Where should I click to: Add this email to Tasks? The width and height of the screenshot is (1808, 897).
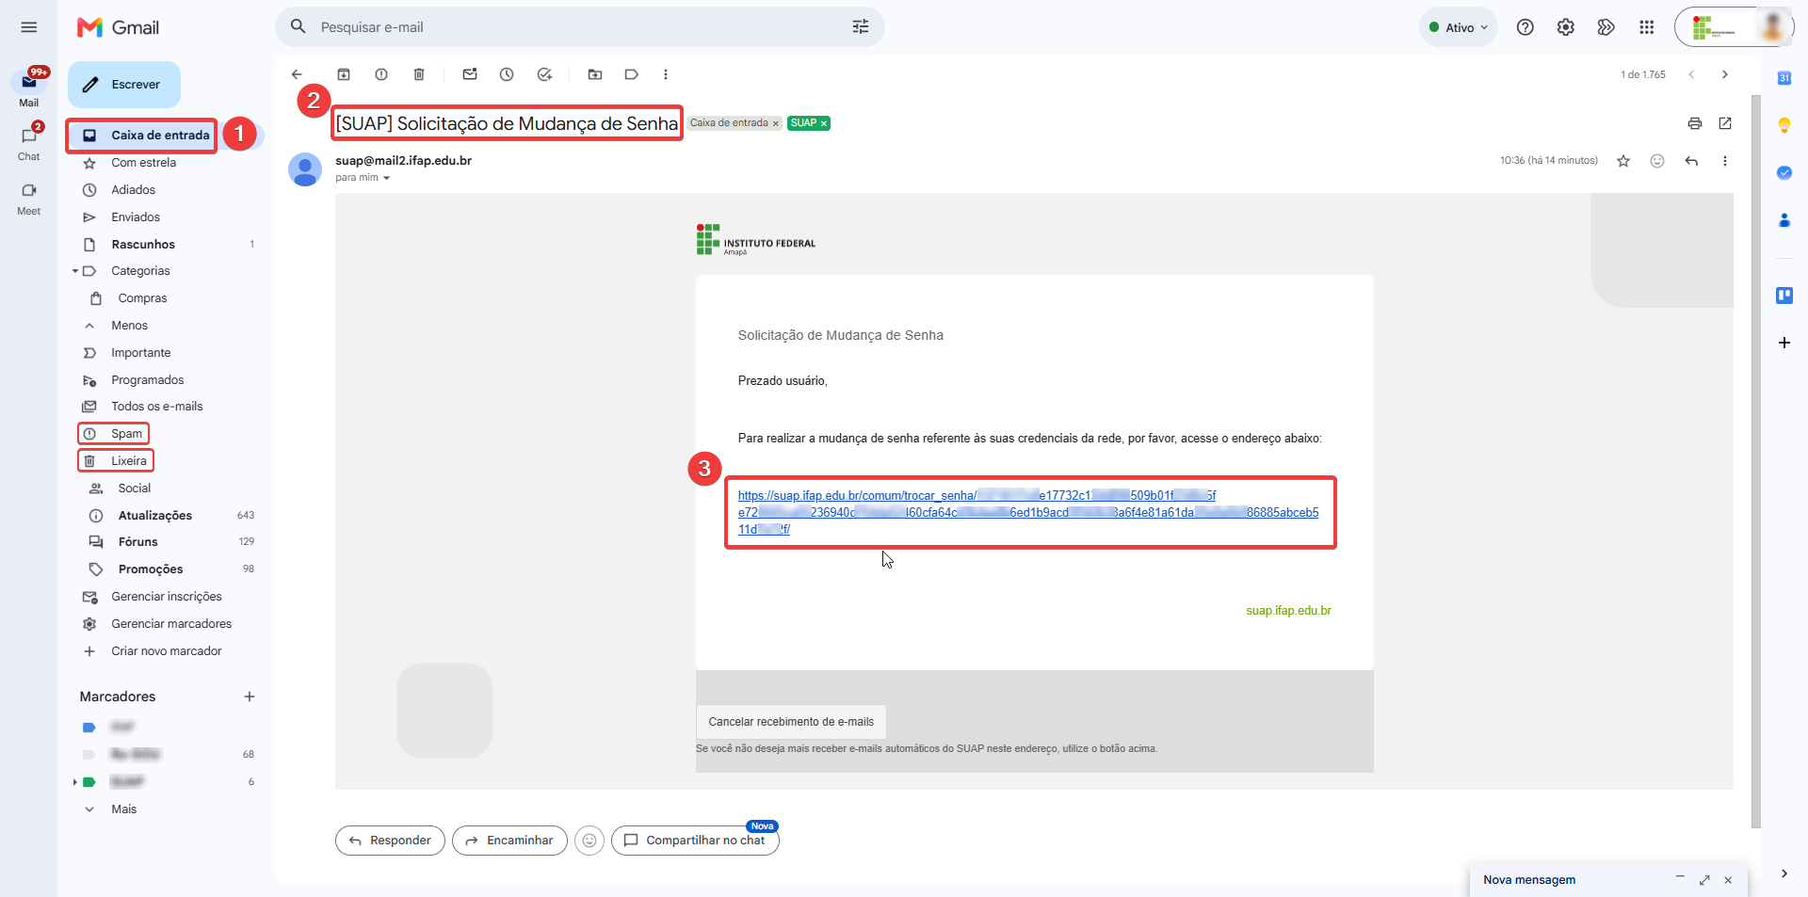tap(544, 74)
